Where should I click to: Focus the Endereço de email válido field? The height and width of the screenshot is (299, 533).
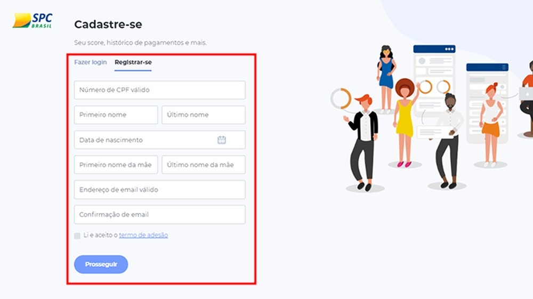(x=160, y=190)
